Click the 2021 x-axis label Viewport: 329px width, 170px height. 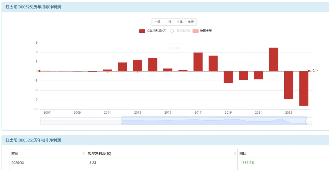pyautogui.click(x=258, y=112)
